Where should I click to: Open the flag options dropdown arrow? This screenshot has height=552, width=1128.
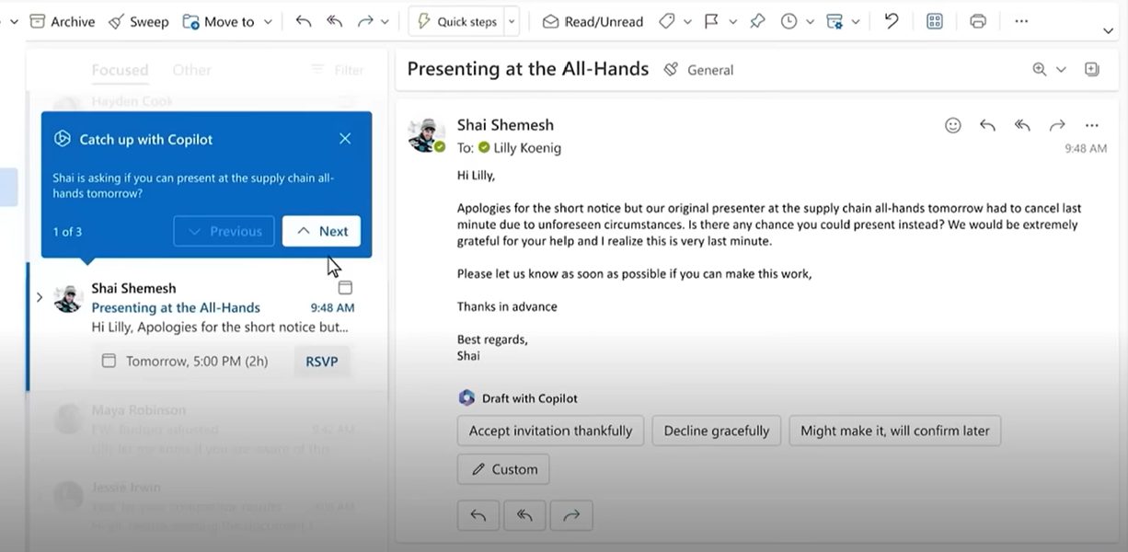point(732,21)
